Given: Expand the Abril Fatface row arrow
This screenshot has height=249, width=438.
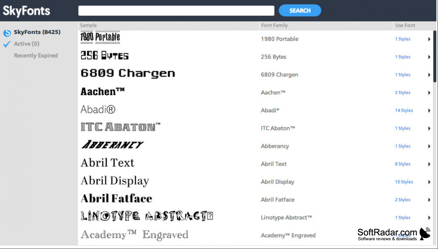Looking at the screenshot, I should 429,200.
